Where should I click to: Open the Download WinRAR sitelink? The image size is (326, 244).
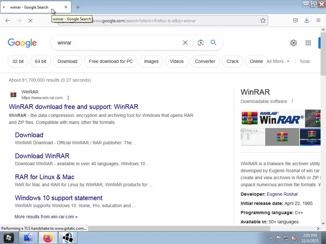coord(42,156)
